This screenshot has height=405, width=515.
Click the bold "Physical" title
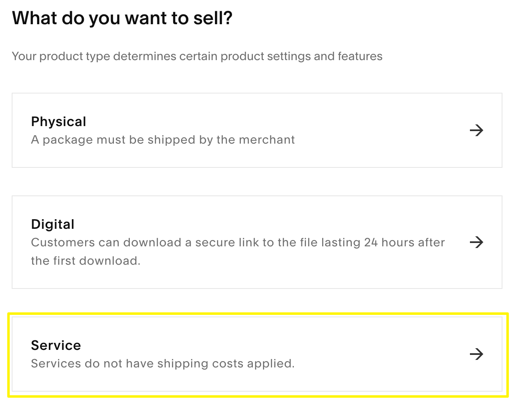pyautogui.click(x=58, y=121)
